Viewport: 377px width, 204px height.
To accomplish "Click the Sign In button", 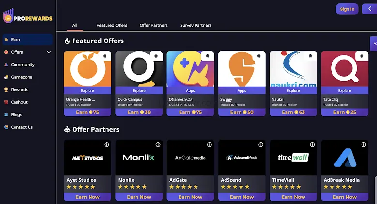I will coord(347,9).
